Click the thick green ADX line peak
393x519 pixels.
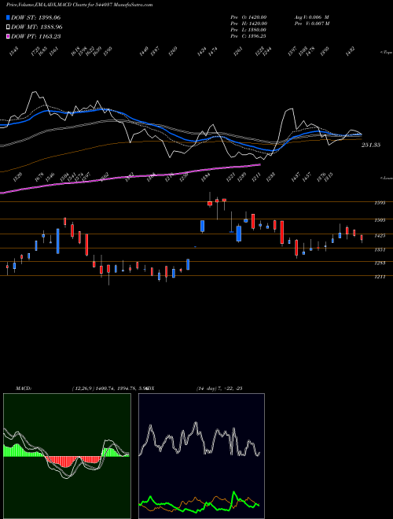(234, 493)
